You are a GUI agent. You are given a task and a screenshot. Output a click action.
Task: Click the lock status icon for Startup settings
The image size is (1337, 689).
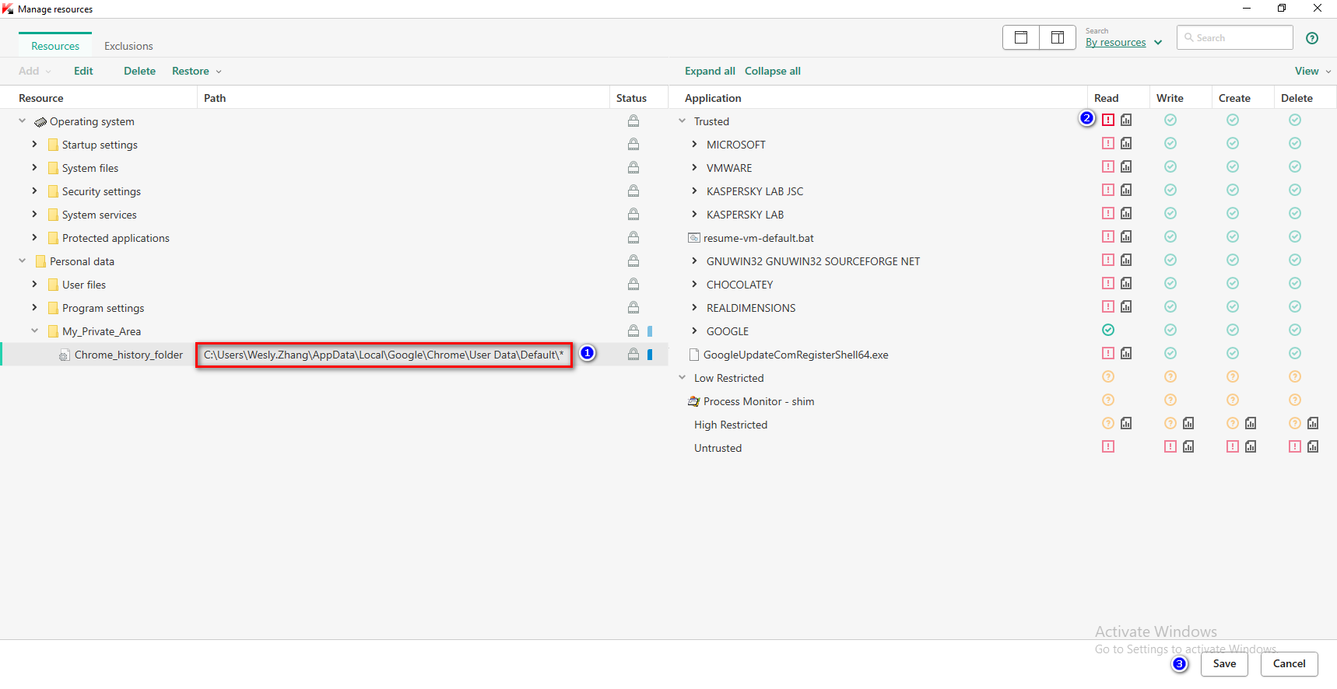[633, 144]
